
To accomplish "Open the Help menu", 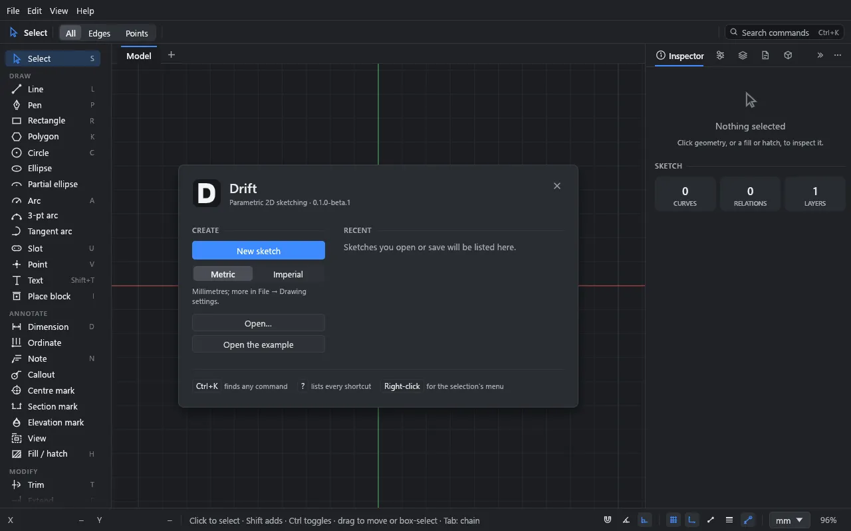I will pyautogui.click(x=85, y=11).
